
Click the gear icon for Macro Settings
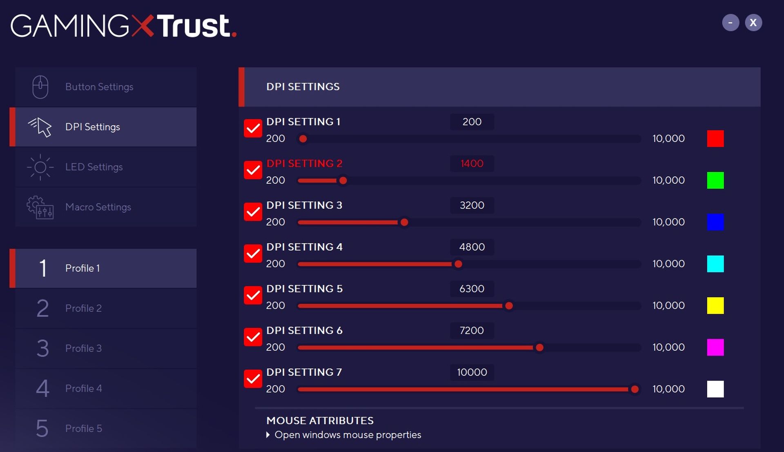coord(40,207)
